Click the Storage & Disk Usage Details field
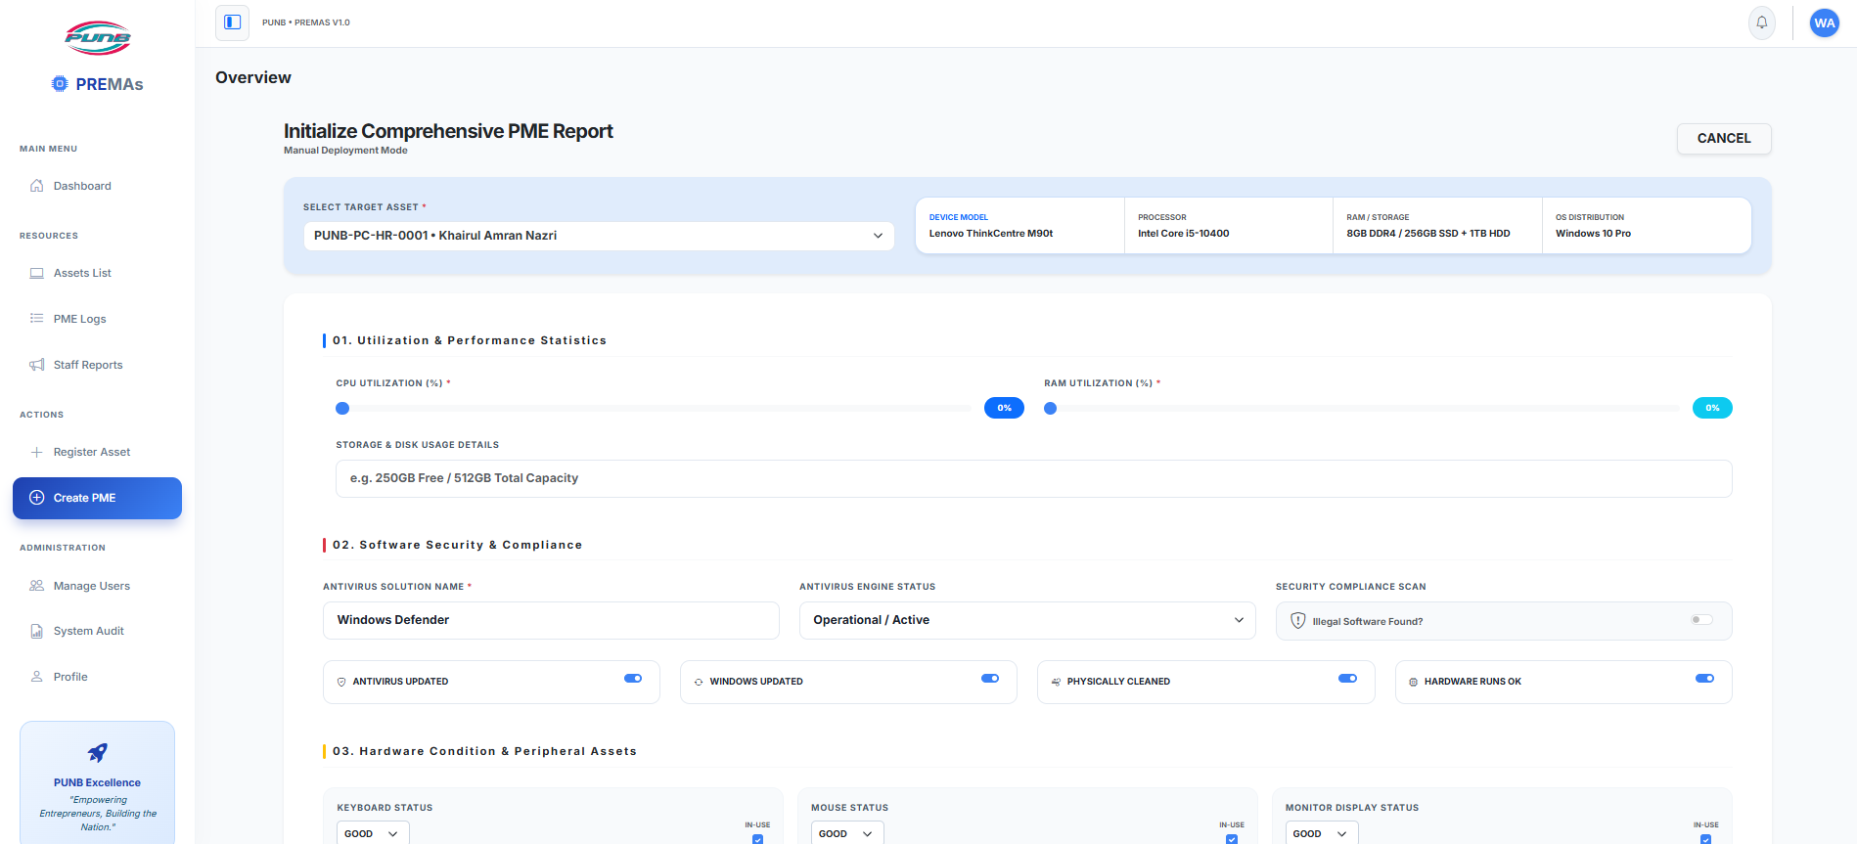Screen dimensions: 1857x844 tap(1033, 478)
